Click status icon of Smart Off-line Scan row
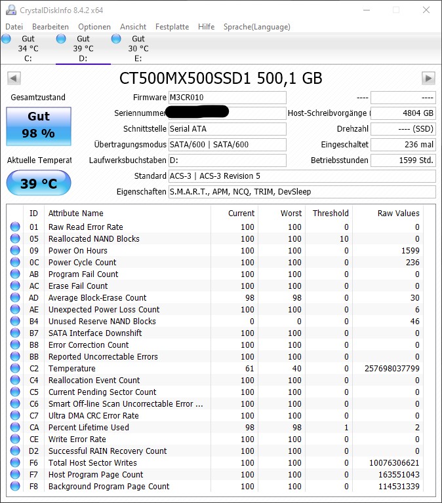Screen dimensions: 442x503 (15, 403)
